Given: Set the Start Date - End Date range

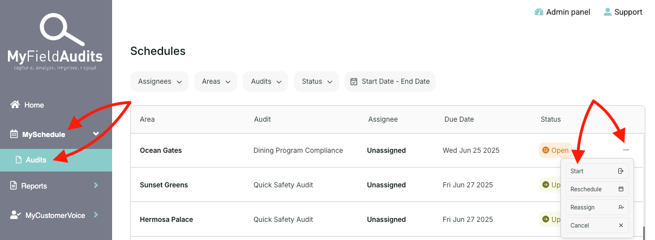Looking at the screenshot, I should [389, 82].
